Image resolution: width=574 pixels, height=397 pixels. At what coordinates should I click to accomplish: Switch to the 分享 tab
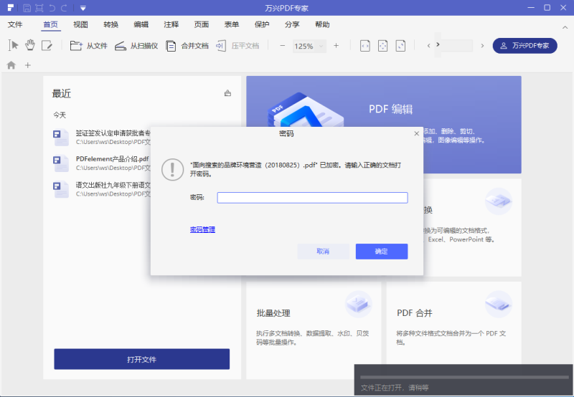(292, 24)
